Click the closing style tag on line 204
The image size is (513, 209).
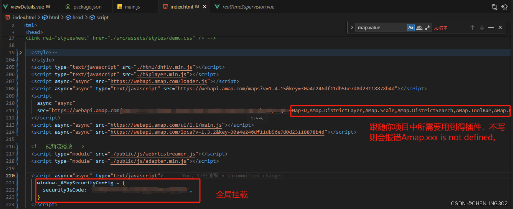43,60
